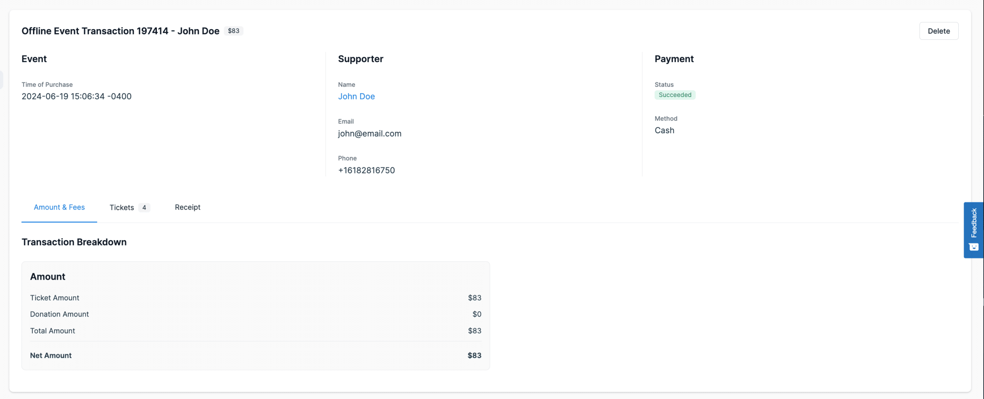
Task: Click the Transaction Breakdown heading
Action: [x=74, y=242]
